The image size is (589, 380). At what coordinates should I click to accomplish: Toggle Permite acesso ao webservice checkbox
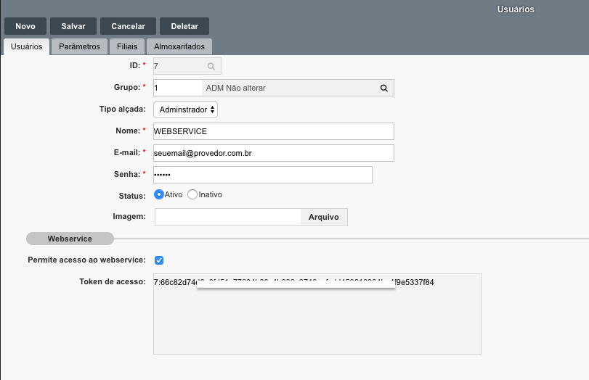pyautogui.click(x=159, y=260)
